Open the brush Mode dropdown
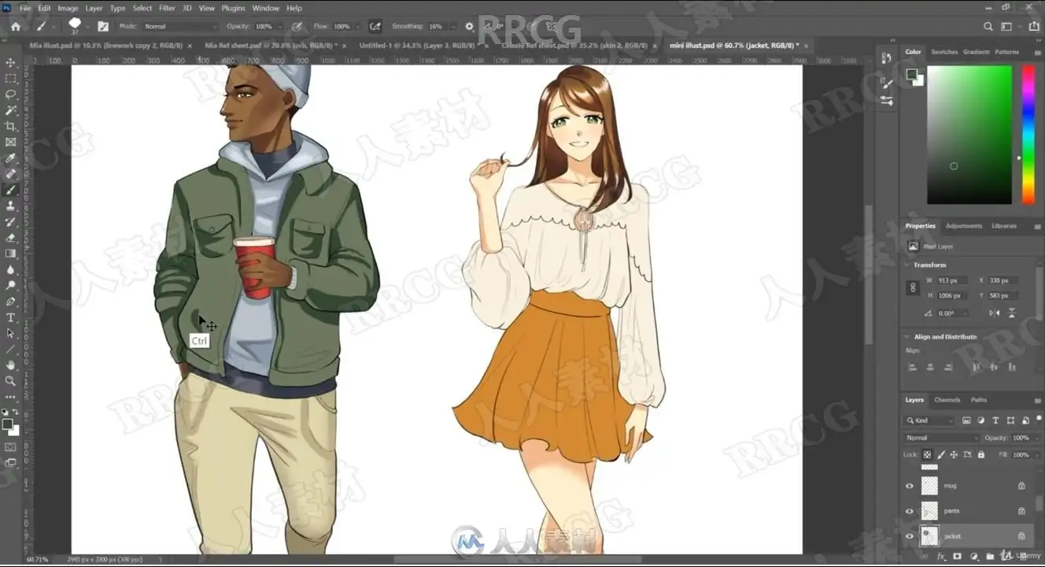This screenshot has height=567, width=1045. 179,26
